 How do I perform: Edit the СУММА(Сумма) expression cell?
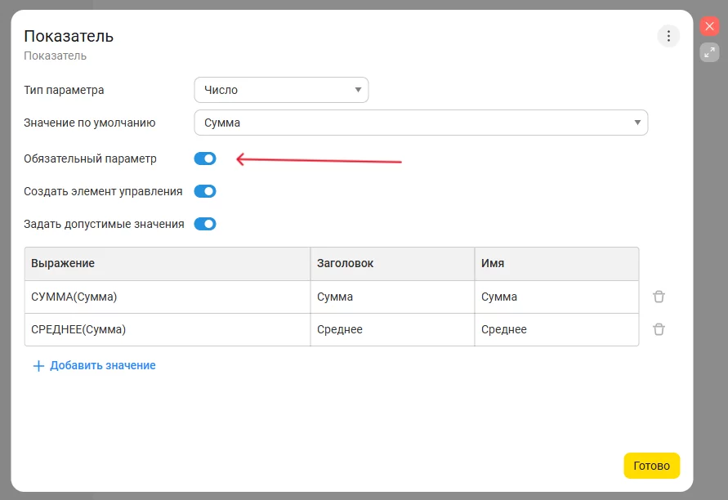pos(167,297)
